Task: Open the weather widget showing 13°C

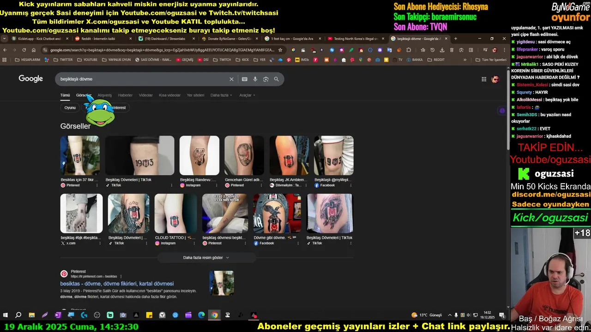Action: (x=427, y=315)
